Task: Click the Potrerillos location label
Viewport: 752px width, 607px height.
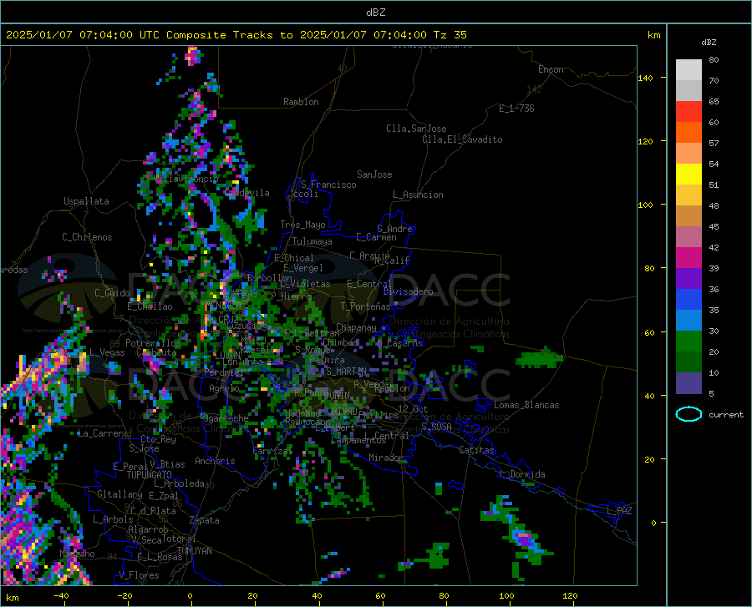Action: [153, 343]
